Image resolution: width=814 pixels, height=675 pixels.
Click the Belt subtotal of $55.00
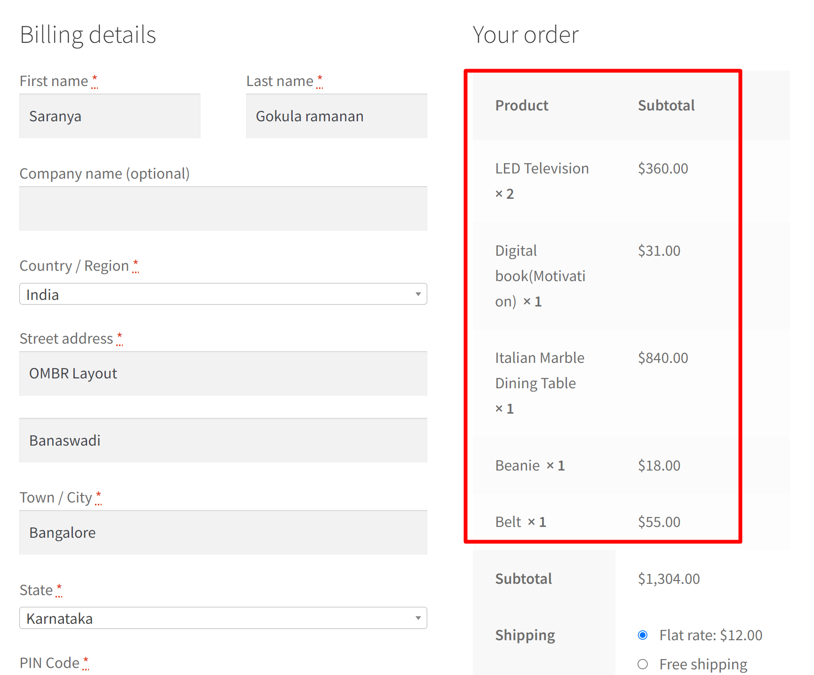(659, 521)
